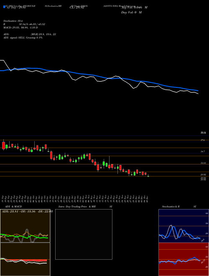This screenshot has height=276, width=209.
Task: Open the blue Stochastics indicator chart
Action: pyautogui.click(x=184, y=226)
